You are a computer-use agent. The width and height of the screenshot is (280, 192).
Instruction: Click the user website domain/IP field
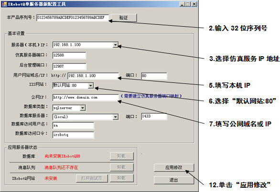click(x=93, y=76)
